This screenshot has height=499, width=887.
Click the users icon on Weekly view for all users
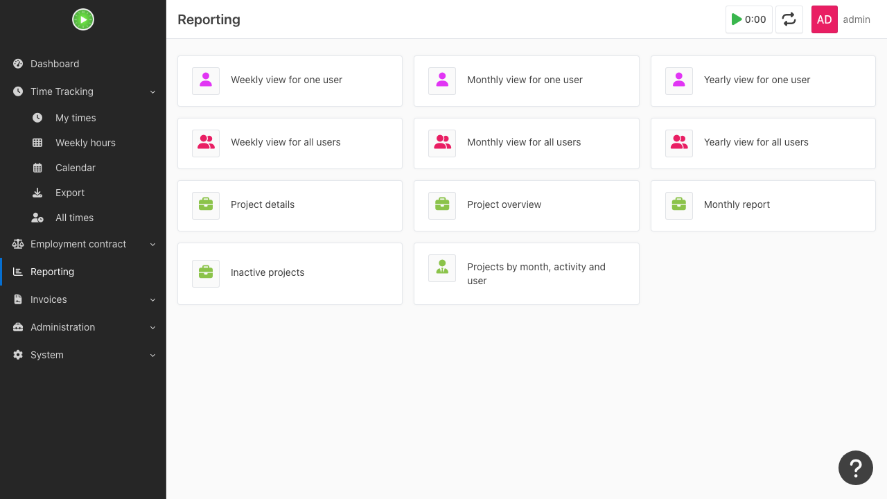point(206,143)
